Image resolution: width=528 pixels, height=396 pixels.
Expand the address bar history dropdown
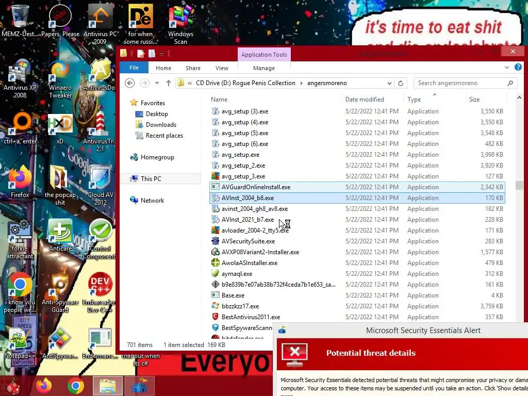click(389, 83)
